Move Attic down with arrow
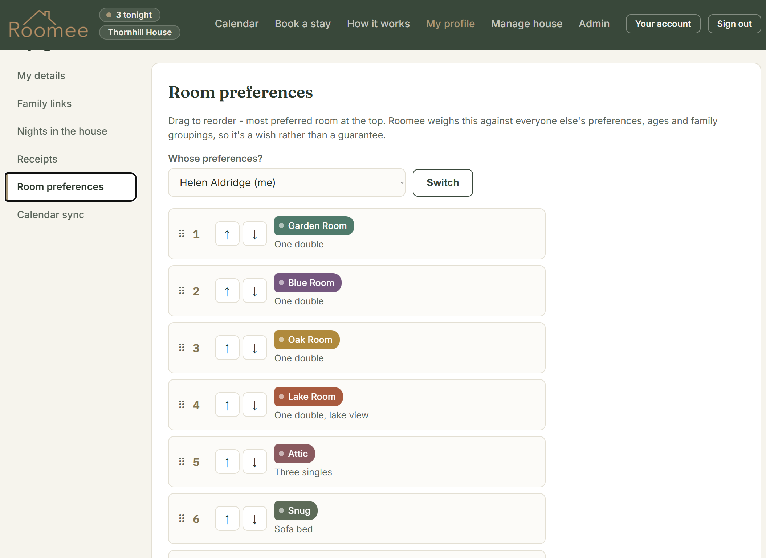Viewport: 766px width, 558px height. click(x=255, y=462)
